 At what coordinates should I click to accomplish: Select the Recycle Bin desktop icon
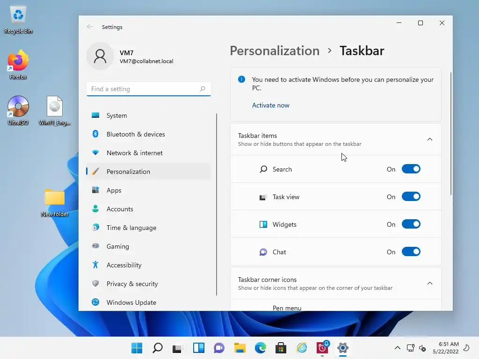click(x=18, y=20)
